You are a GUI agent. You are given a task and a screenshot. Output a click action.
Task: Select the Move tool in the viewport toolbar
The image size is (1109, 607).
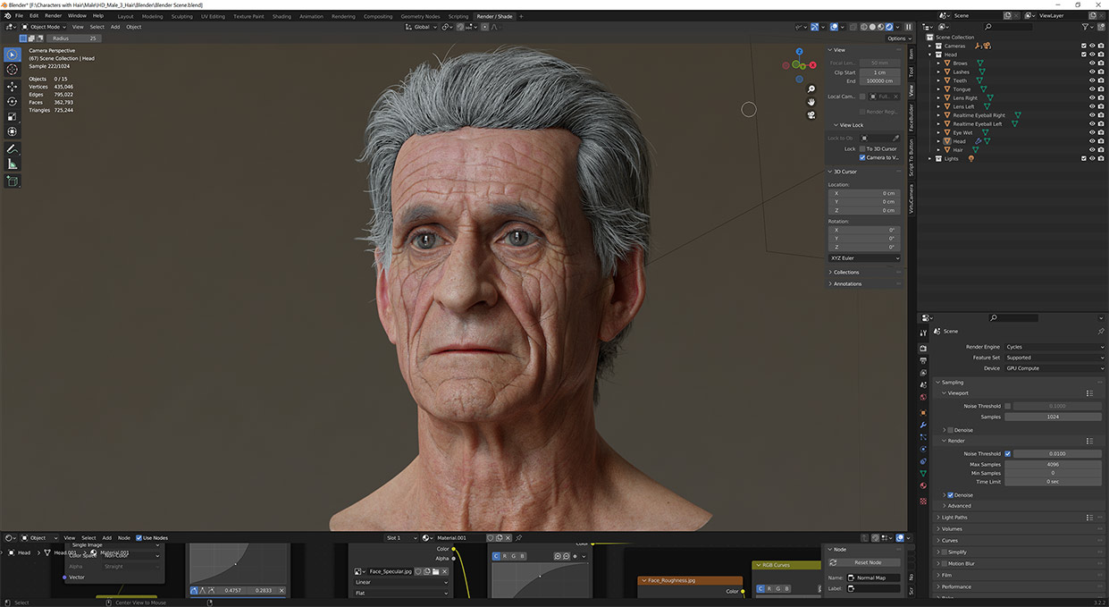pyautogui.click(x=13, y=87)
